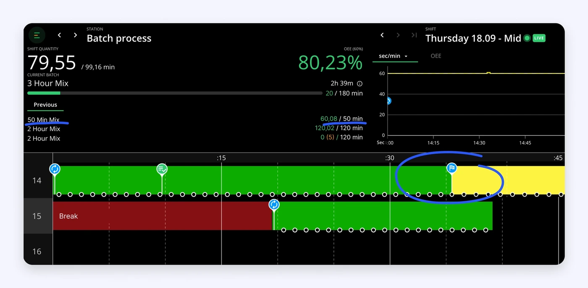Switch to the OEE chart tab
The image size is (588, 288).
(x=436, y=56)
